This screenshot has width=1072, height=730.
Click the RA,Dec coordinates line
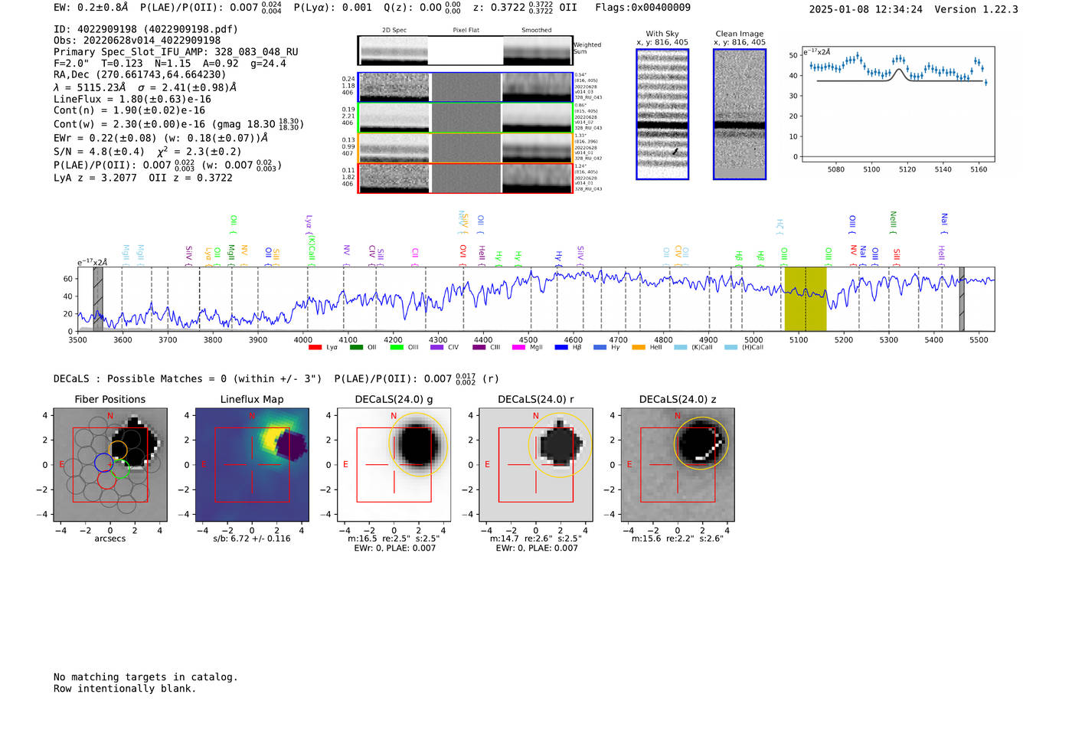(x=140, y=75)
